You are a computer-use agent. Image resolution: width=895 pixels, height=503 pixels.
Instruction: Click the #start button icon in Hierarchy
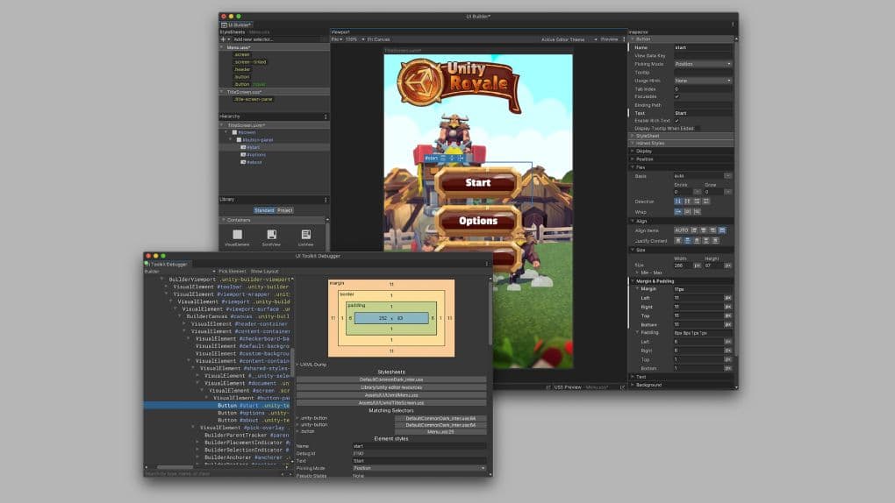(243, 147)
